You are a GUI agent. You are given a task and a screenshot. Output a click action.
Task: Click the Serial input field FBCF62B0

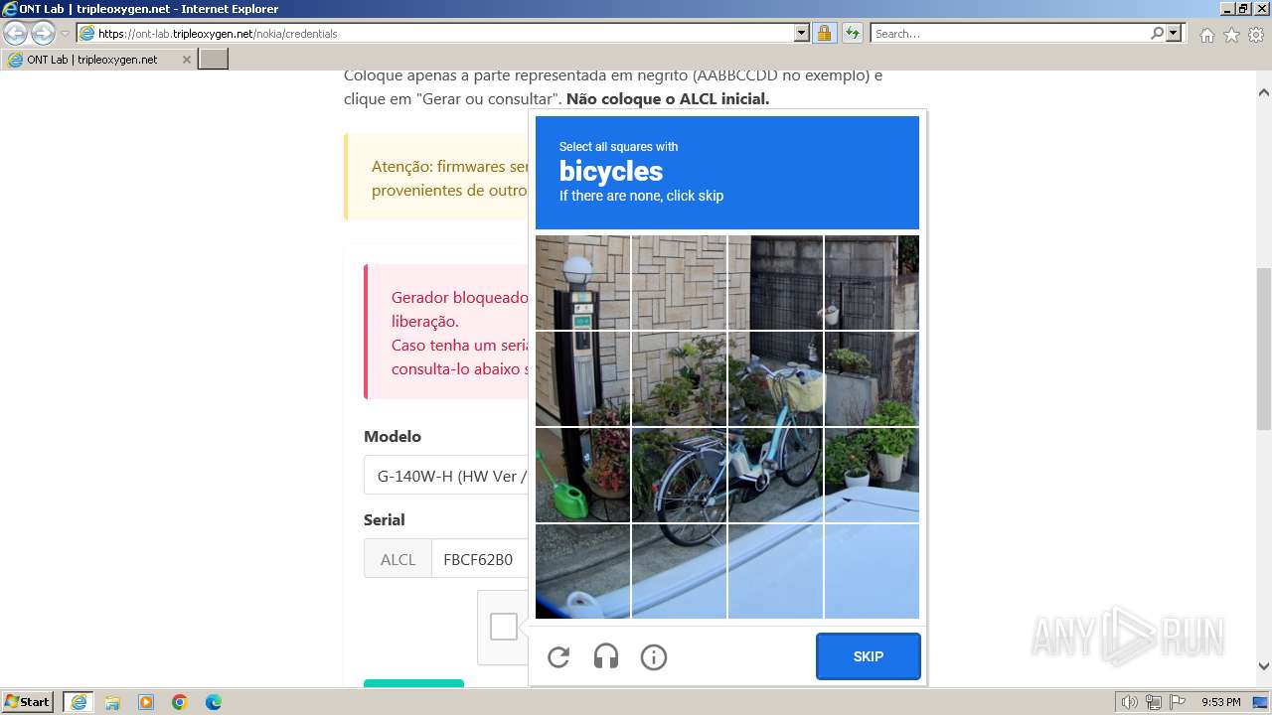[x=480, y=559]
